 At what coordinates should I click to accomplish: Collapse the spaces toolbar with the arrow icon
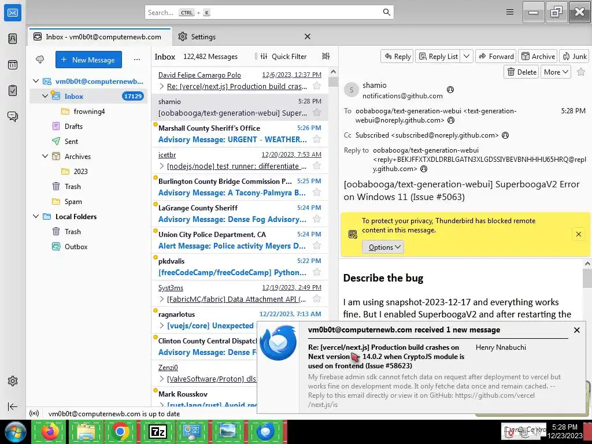13,406
